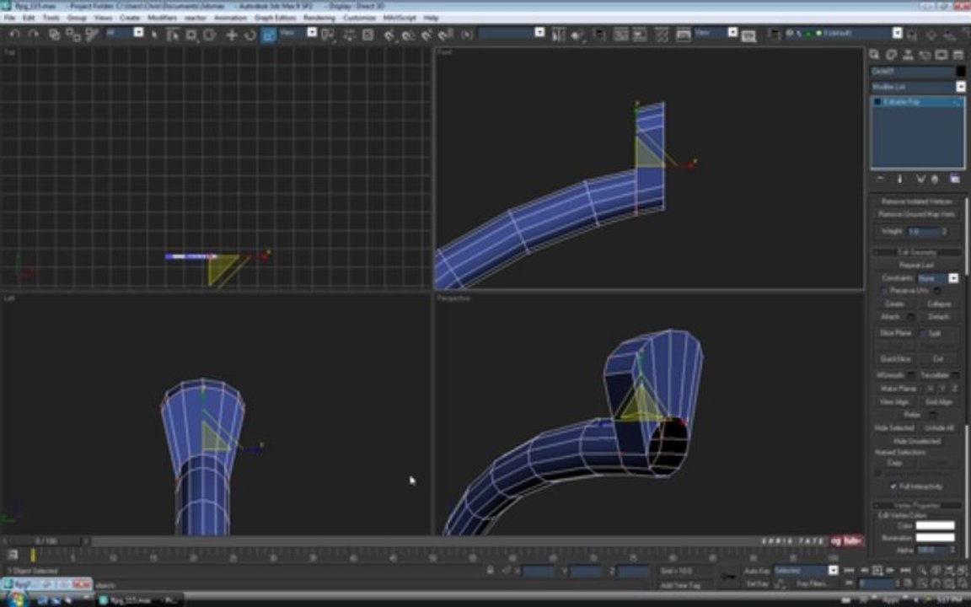This screenshot has width=971, height=607.
Task: Click the white vertex Color swatch
Action: click(x=935, y=526)
